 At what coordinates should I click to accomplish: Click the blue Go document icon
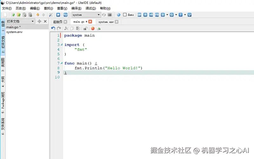[x=65, y=15]
